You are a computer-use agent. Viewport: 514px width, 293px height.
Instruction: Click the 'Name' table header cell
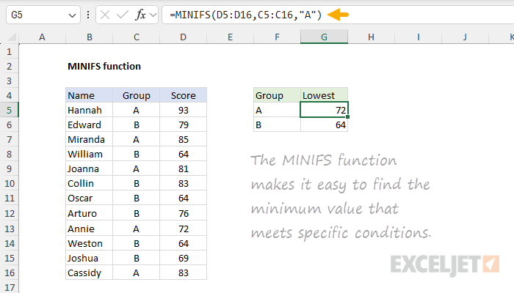click(x=89, y=95)
